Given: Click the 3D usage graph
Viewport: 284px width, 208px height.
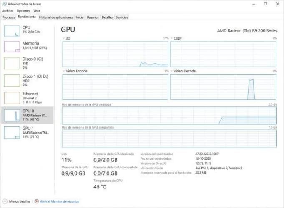Looking at the screenshot, I should 115,54.
